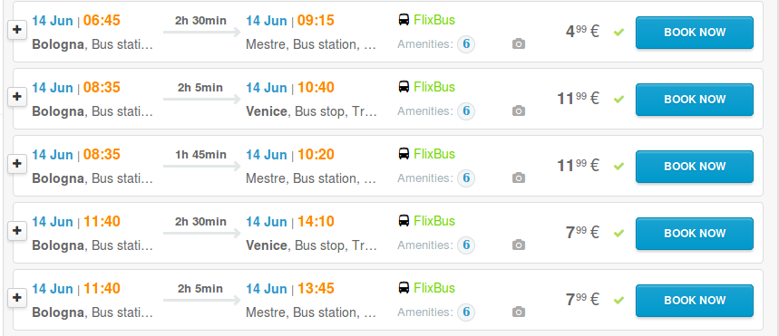Book the 4.99 € FlixBus trip now
The image size is (779, 336).
pos(695,33)
